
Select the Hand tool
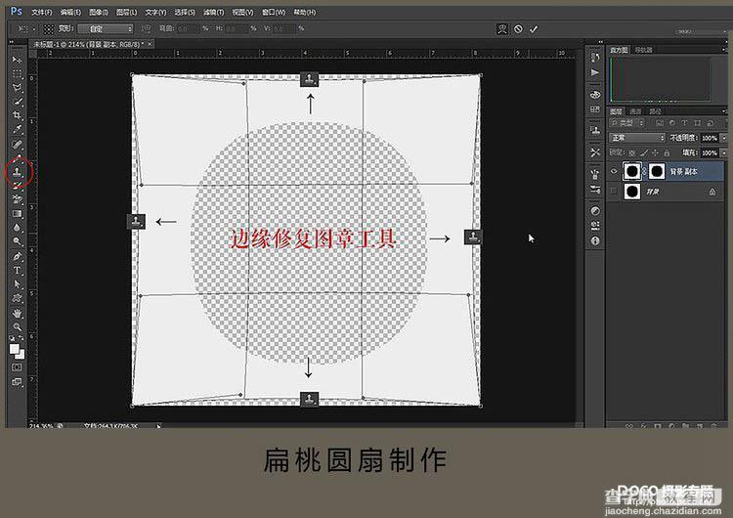[x=17, y=313]
